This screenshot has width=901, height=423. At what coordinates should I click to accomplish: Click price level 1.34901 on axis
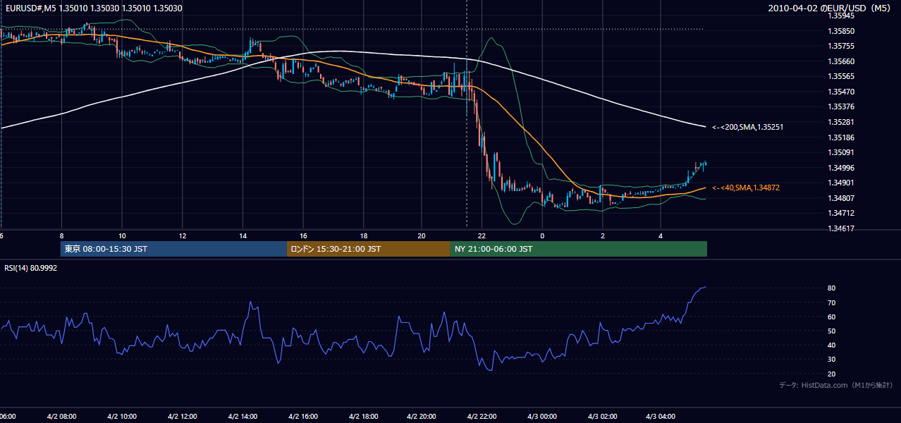click(842, 183)
